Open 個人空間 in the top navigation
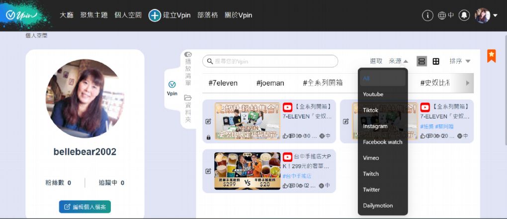This screenshot has height=219, width=507. 128,15
